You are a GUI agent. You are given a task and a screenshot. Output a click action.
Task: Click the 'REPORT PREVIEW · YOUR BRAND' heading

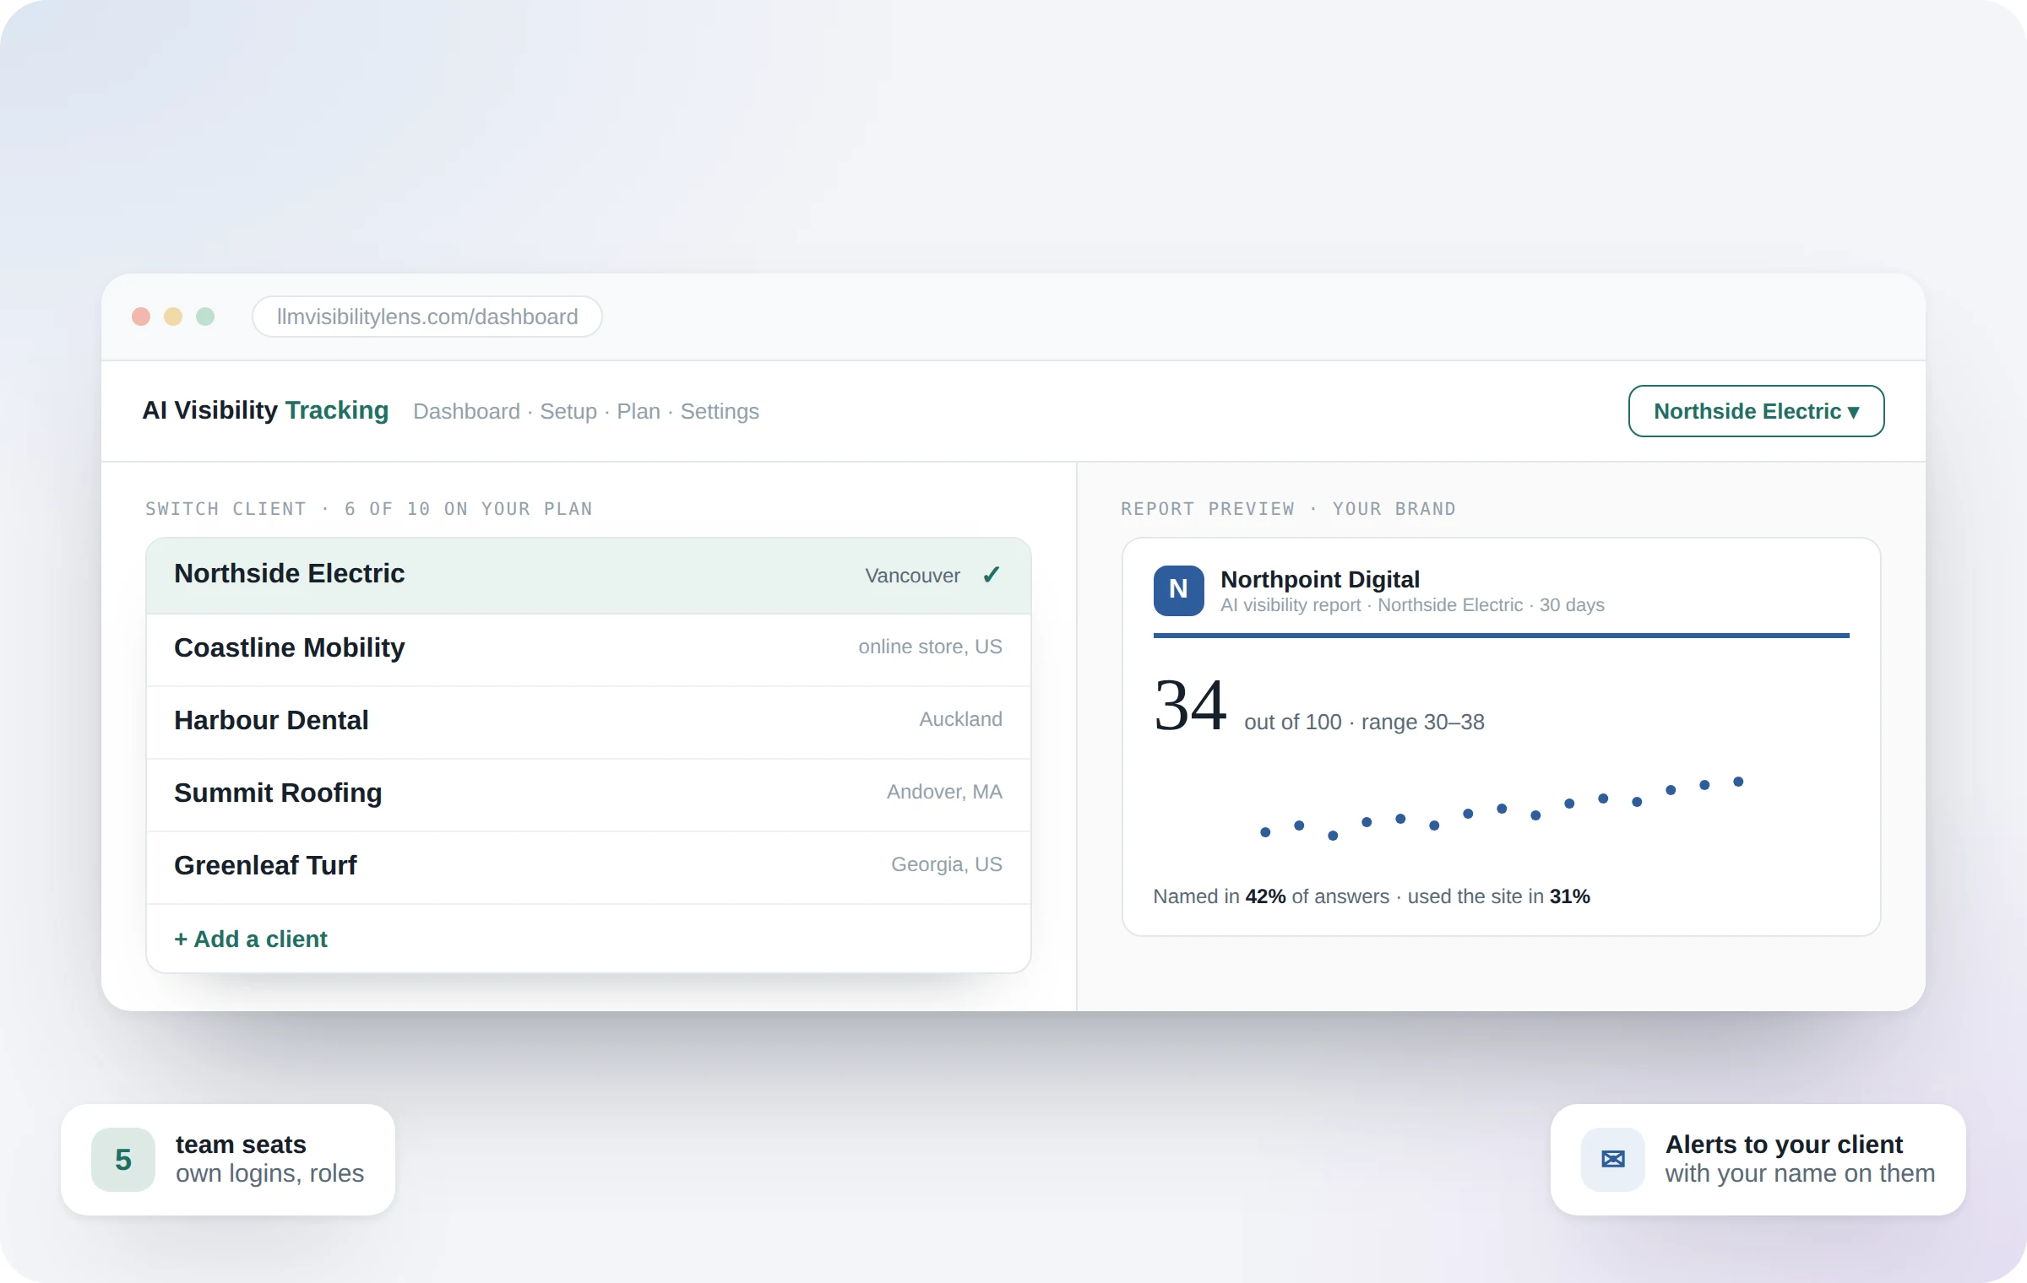[1288, 509]
